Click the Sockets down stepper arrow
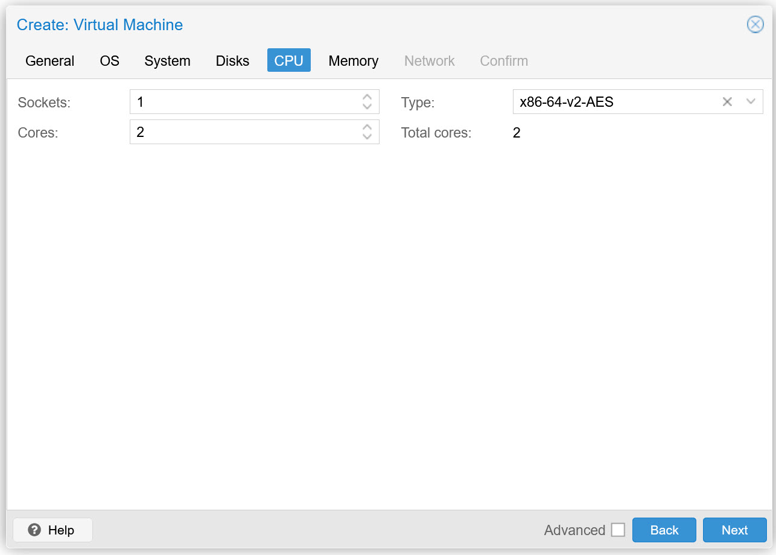Image resolution: width=776 pixels, height=555 pixels. click(367, 106)
